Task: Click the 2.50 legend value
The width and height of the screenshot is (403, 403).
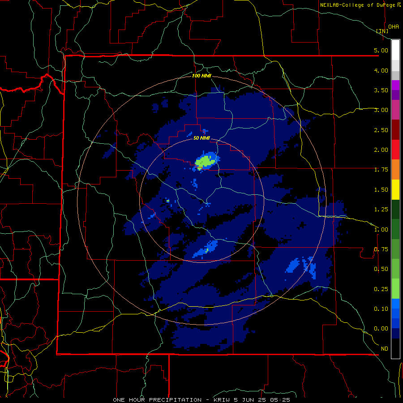Action: point(381,130)
